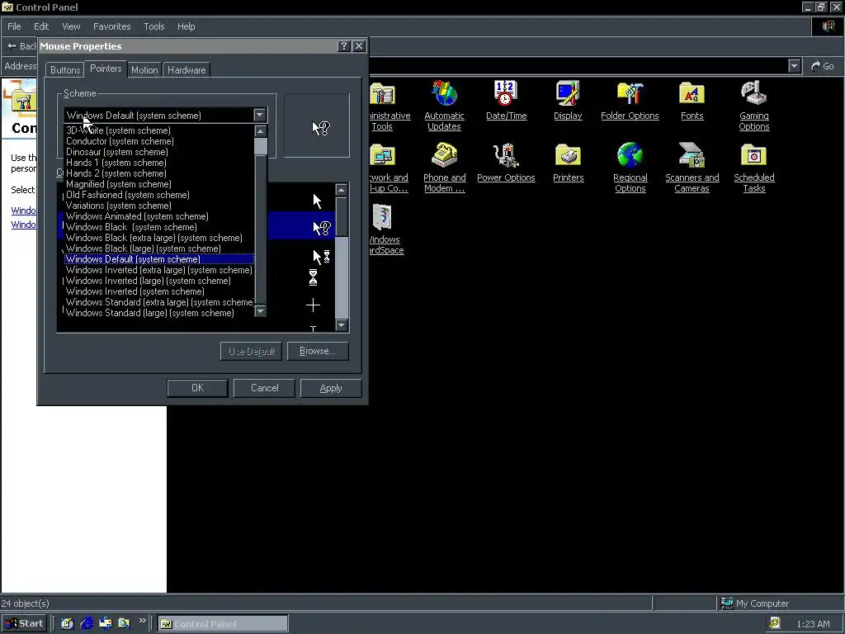Open the View menu
845x634 pixels.
[x=71, y=26]
